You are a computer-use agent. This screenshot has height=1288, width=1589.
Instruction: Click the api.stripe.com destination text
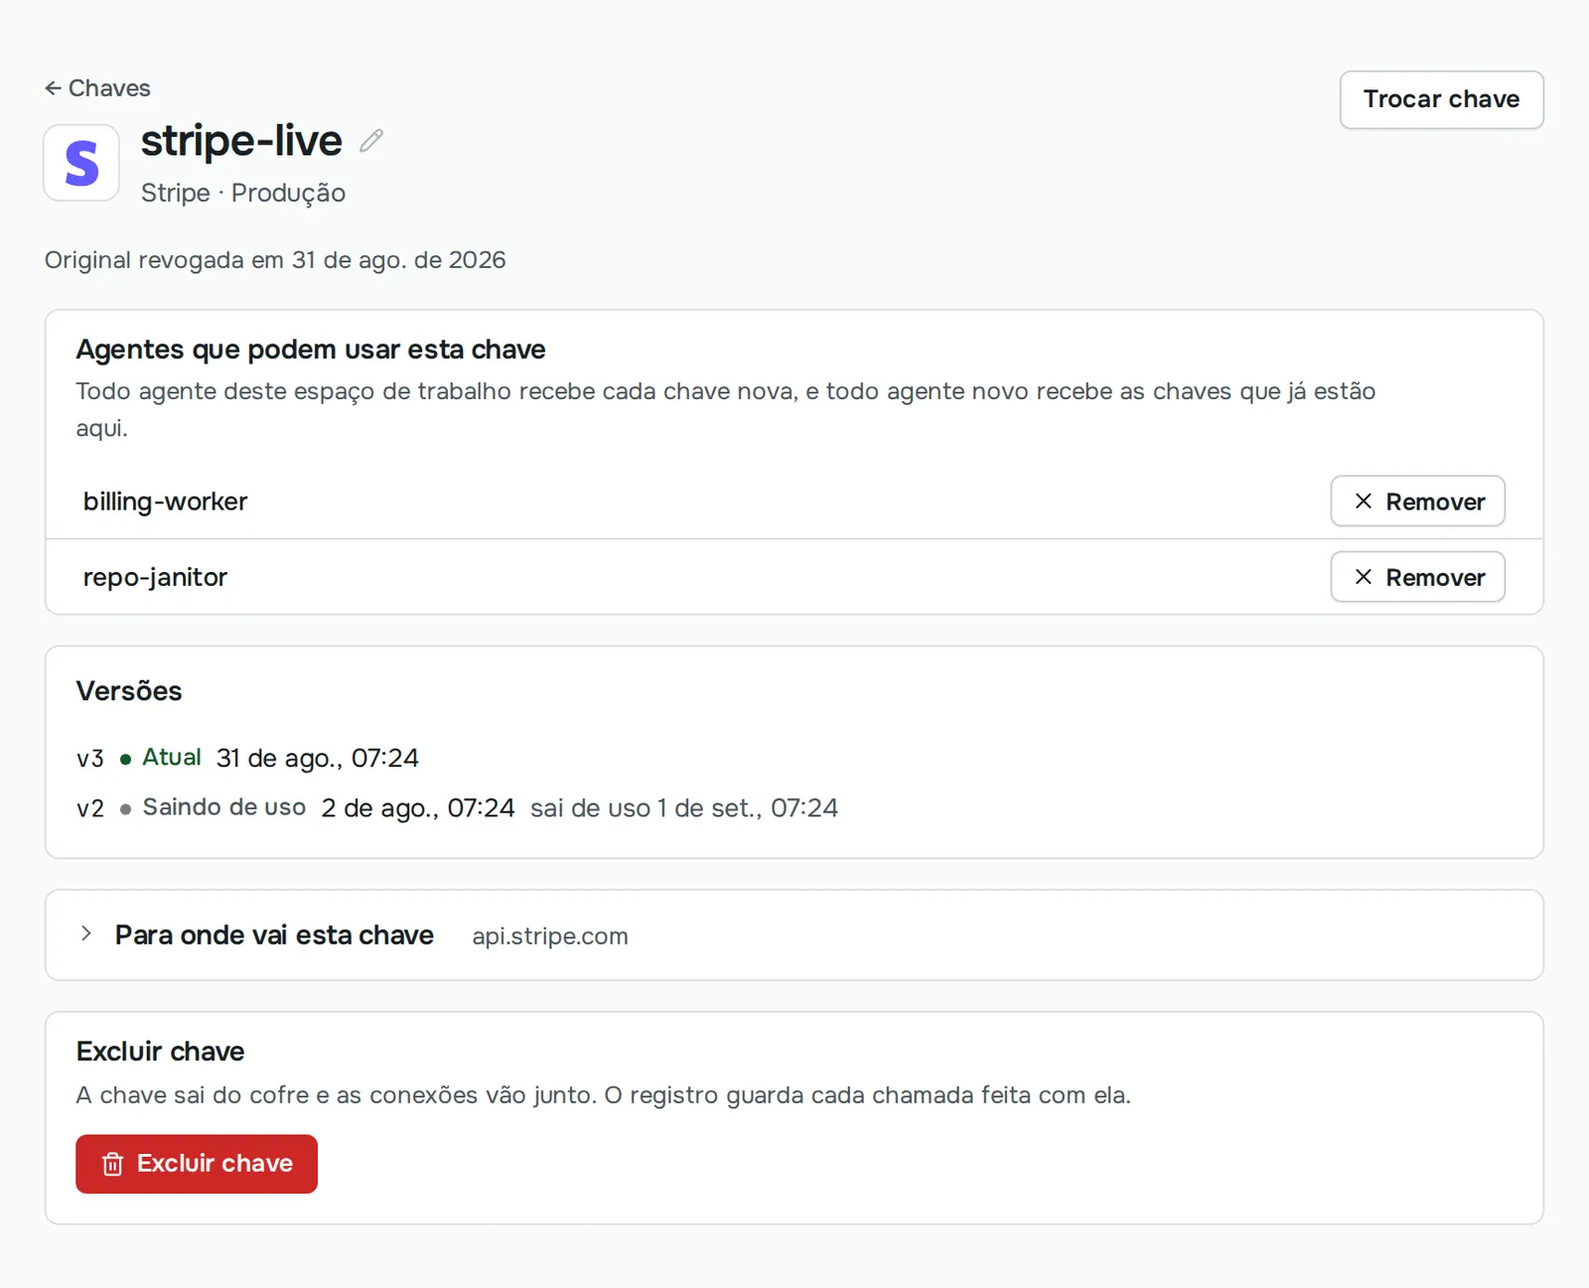coord(550,936)
